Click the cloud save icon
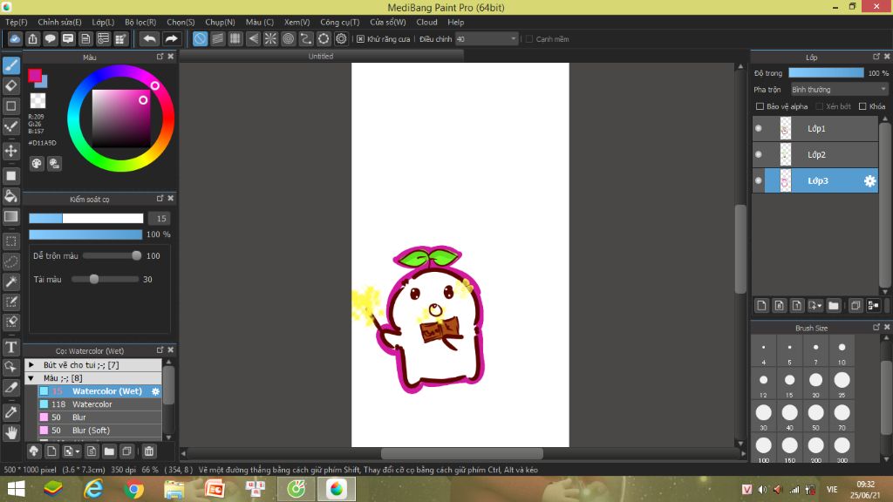This screenshot has height=502, width=893. tap(15, 38)
